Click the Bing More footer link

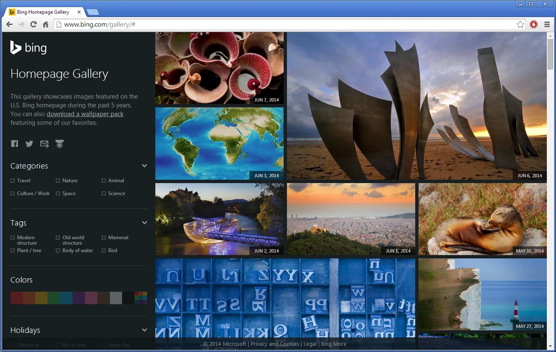tap(334, 344)
